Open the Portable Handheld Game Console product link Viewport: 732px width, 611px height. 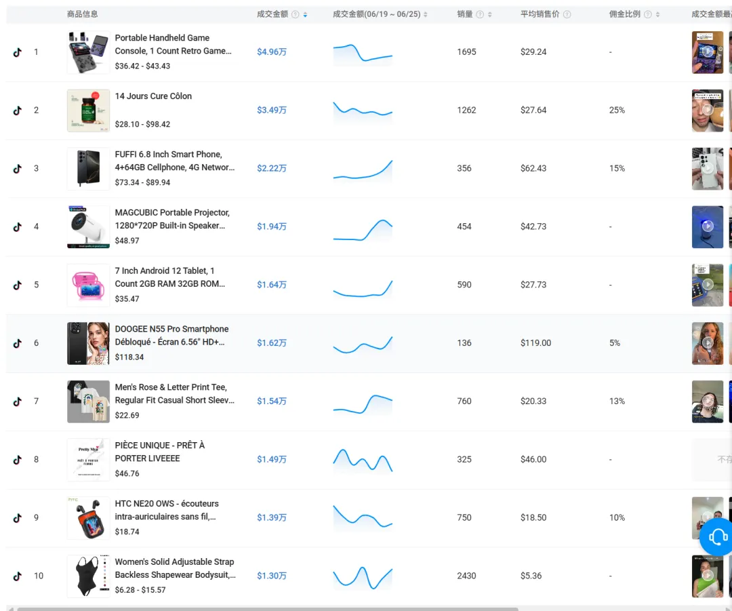pyautogui.click(x=174, y=44)
